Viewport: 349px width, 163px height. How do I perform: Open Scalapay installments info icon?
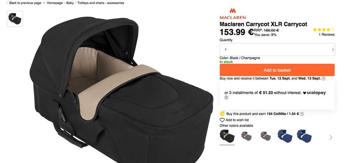coord(227,98)
